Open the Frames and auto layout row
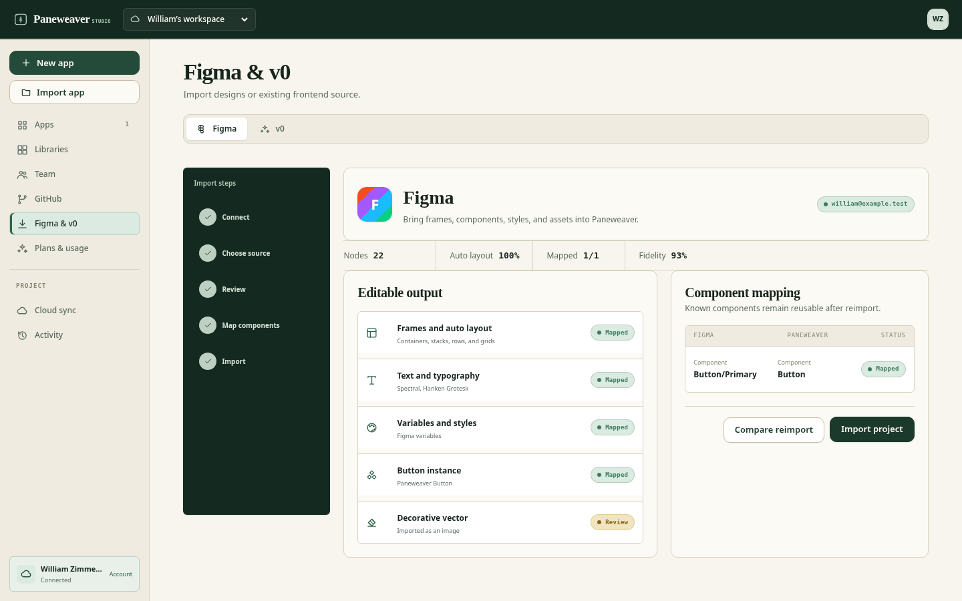This screenshot has height=601, width=962. click(500, 333)
